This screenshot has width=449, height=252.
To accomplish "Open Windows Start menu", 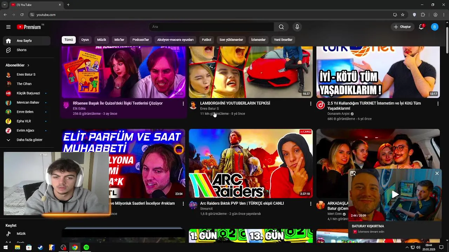I will pyautogui.click(x=6, y=247).
